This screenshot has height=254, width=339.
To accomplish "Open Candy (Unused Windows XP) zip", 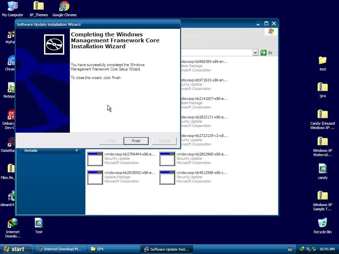I will [x=322, y=119].
